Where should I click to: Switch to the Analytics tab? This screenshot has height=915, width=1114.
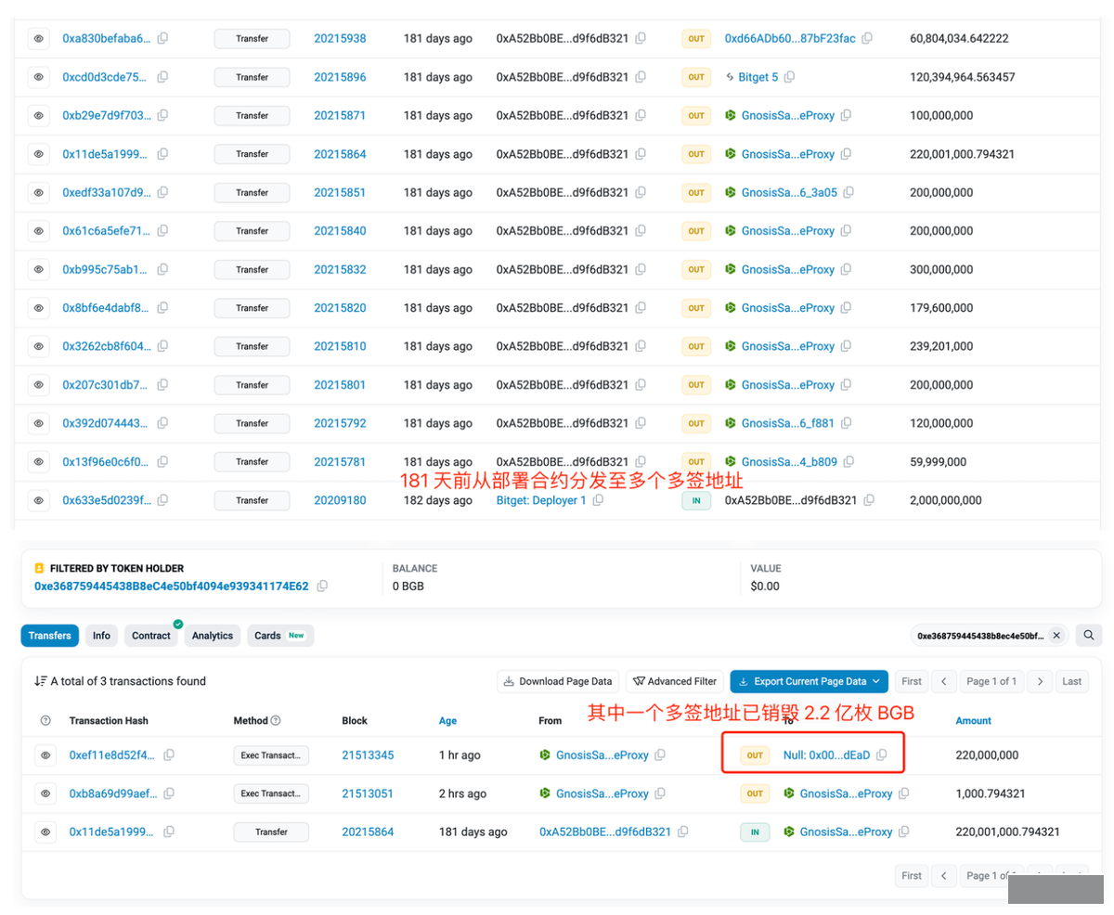point(212,636)
